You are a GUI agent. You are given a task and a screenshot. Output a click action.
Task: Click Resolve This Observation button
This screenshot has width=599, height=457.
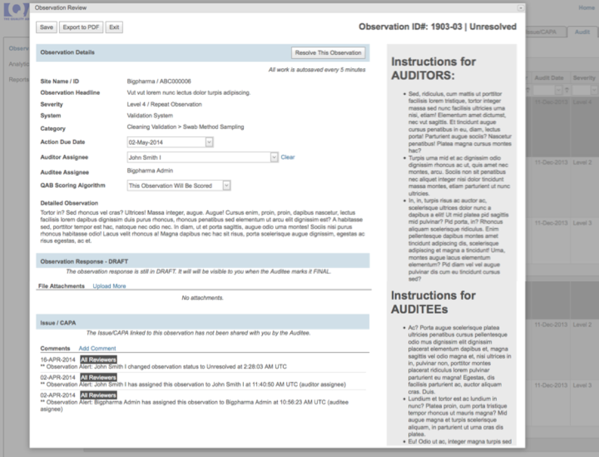[329, 53]
